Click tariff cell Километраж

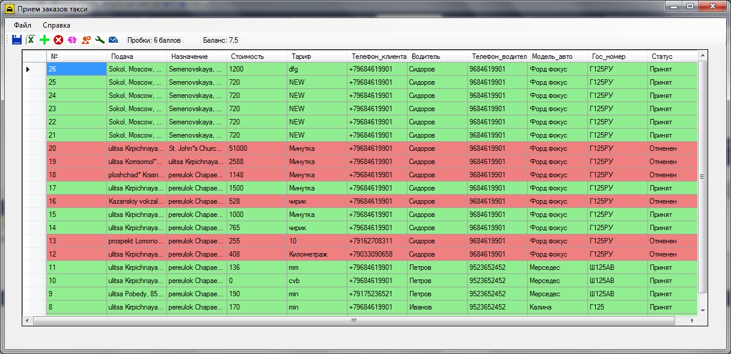click(x=317, y=254)
